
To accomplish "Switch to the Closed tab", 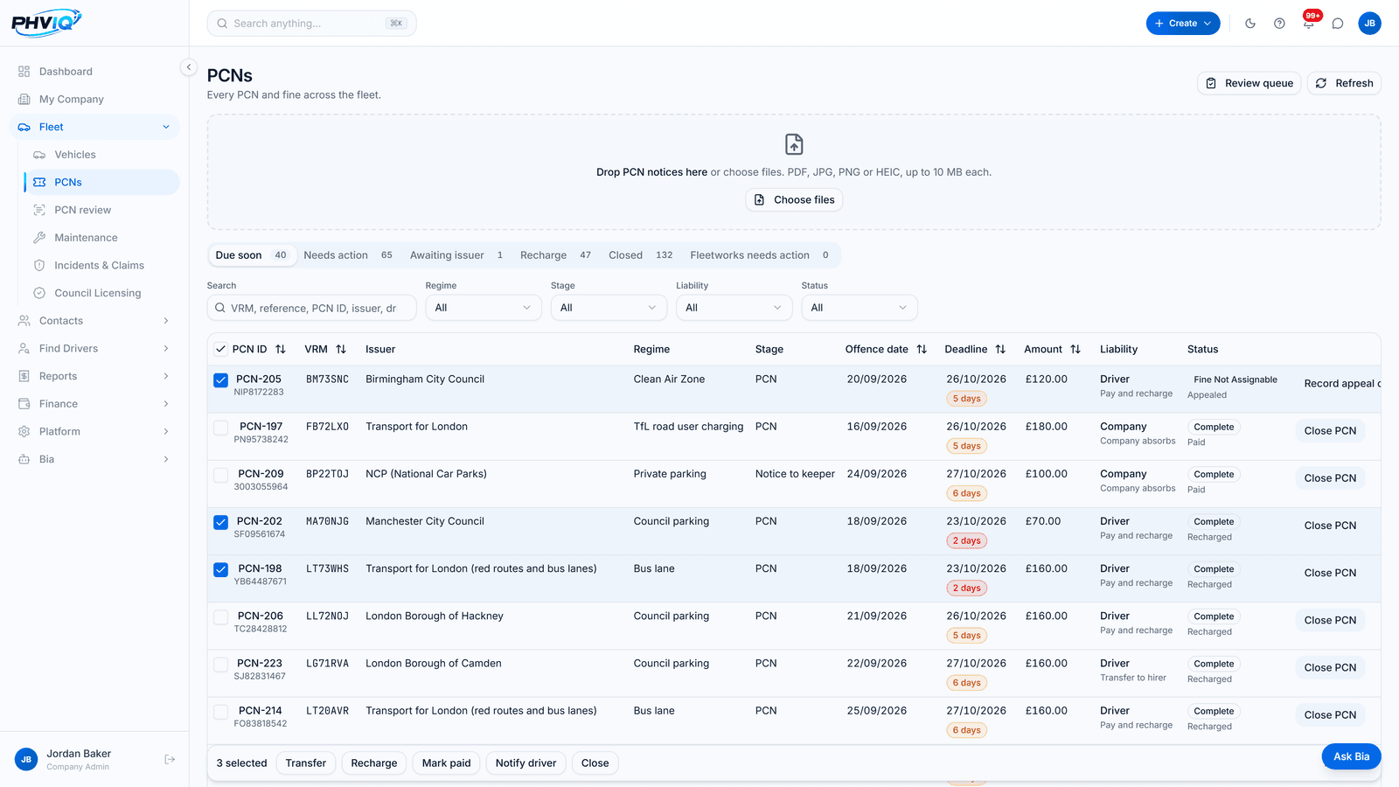I will [641, 255].
